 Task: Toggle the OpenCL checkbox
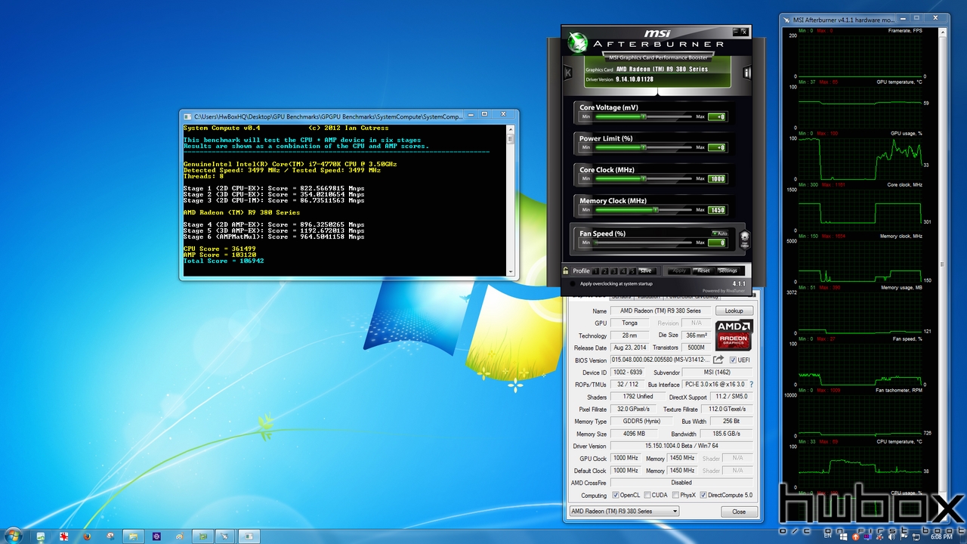(616, 495)
